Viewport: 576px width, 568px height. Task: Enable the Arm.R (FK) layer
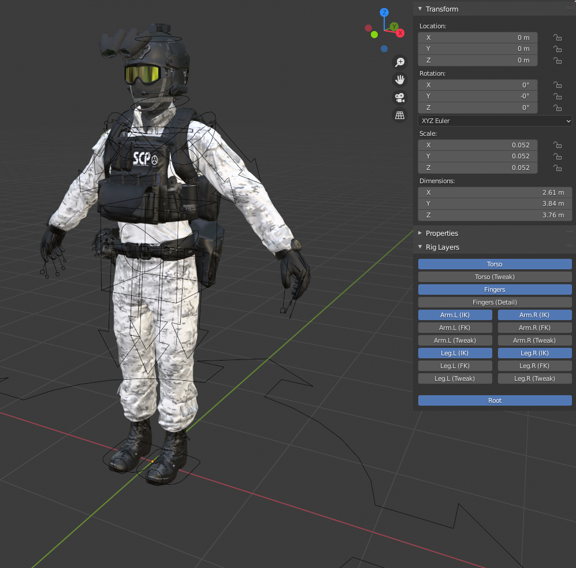point(535,328)
